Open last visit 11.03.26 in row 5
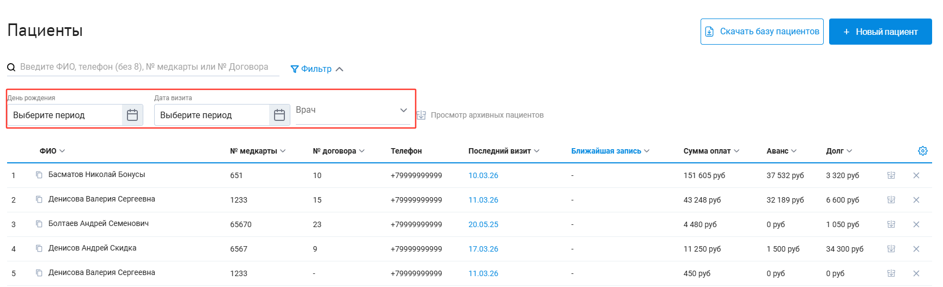 point(483,273)
